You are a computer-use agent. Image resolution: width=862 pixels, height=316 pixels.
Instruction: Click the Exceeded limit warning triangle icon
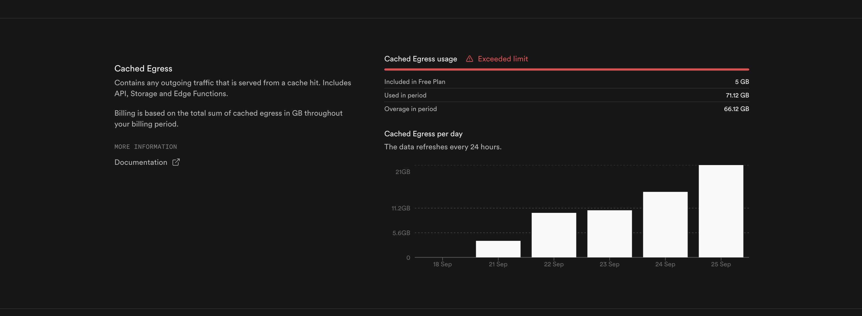click(470, 59)
